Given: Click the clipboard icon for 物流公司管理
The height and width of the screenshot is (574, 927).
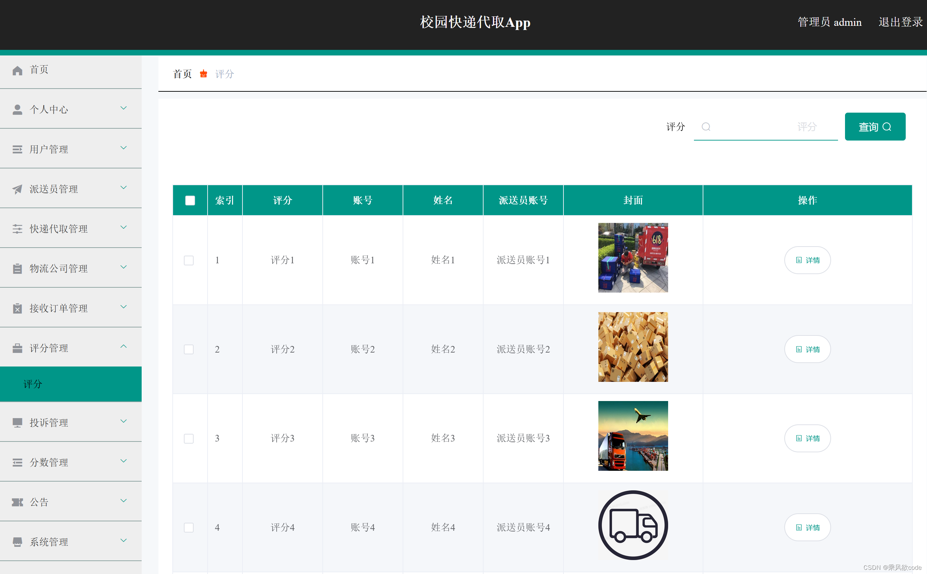Looking at the screenshot, I should coord(17,269).
